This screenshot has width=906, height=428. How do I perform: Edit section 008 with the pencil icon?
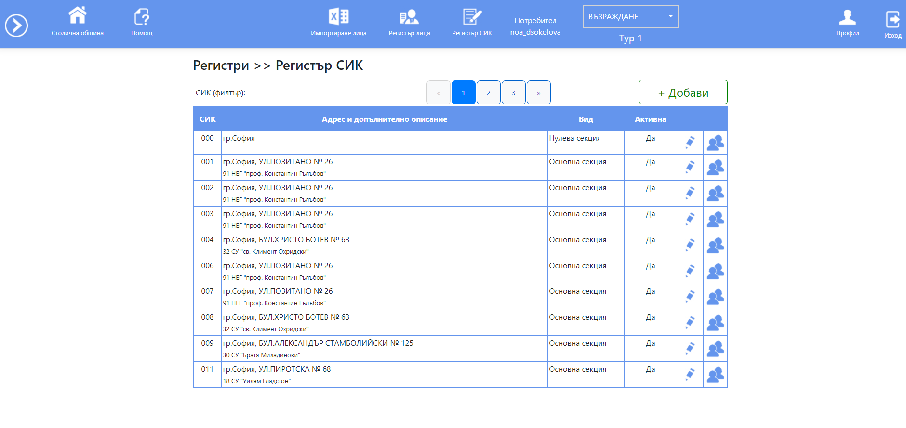tap(690, 323)
